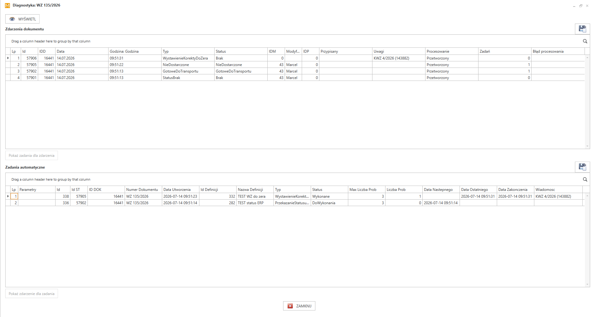
Task: Sort tasks by the Nazwa Definicji header
Action: coord(255,190)
